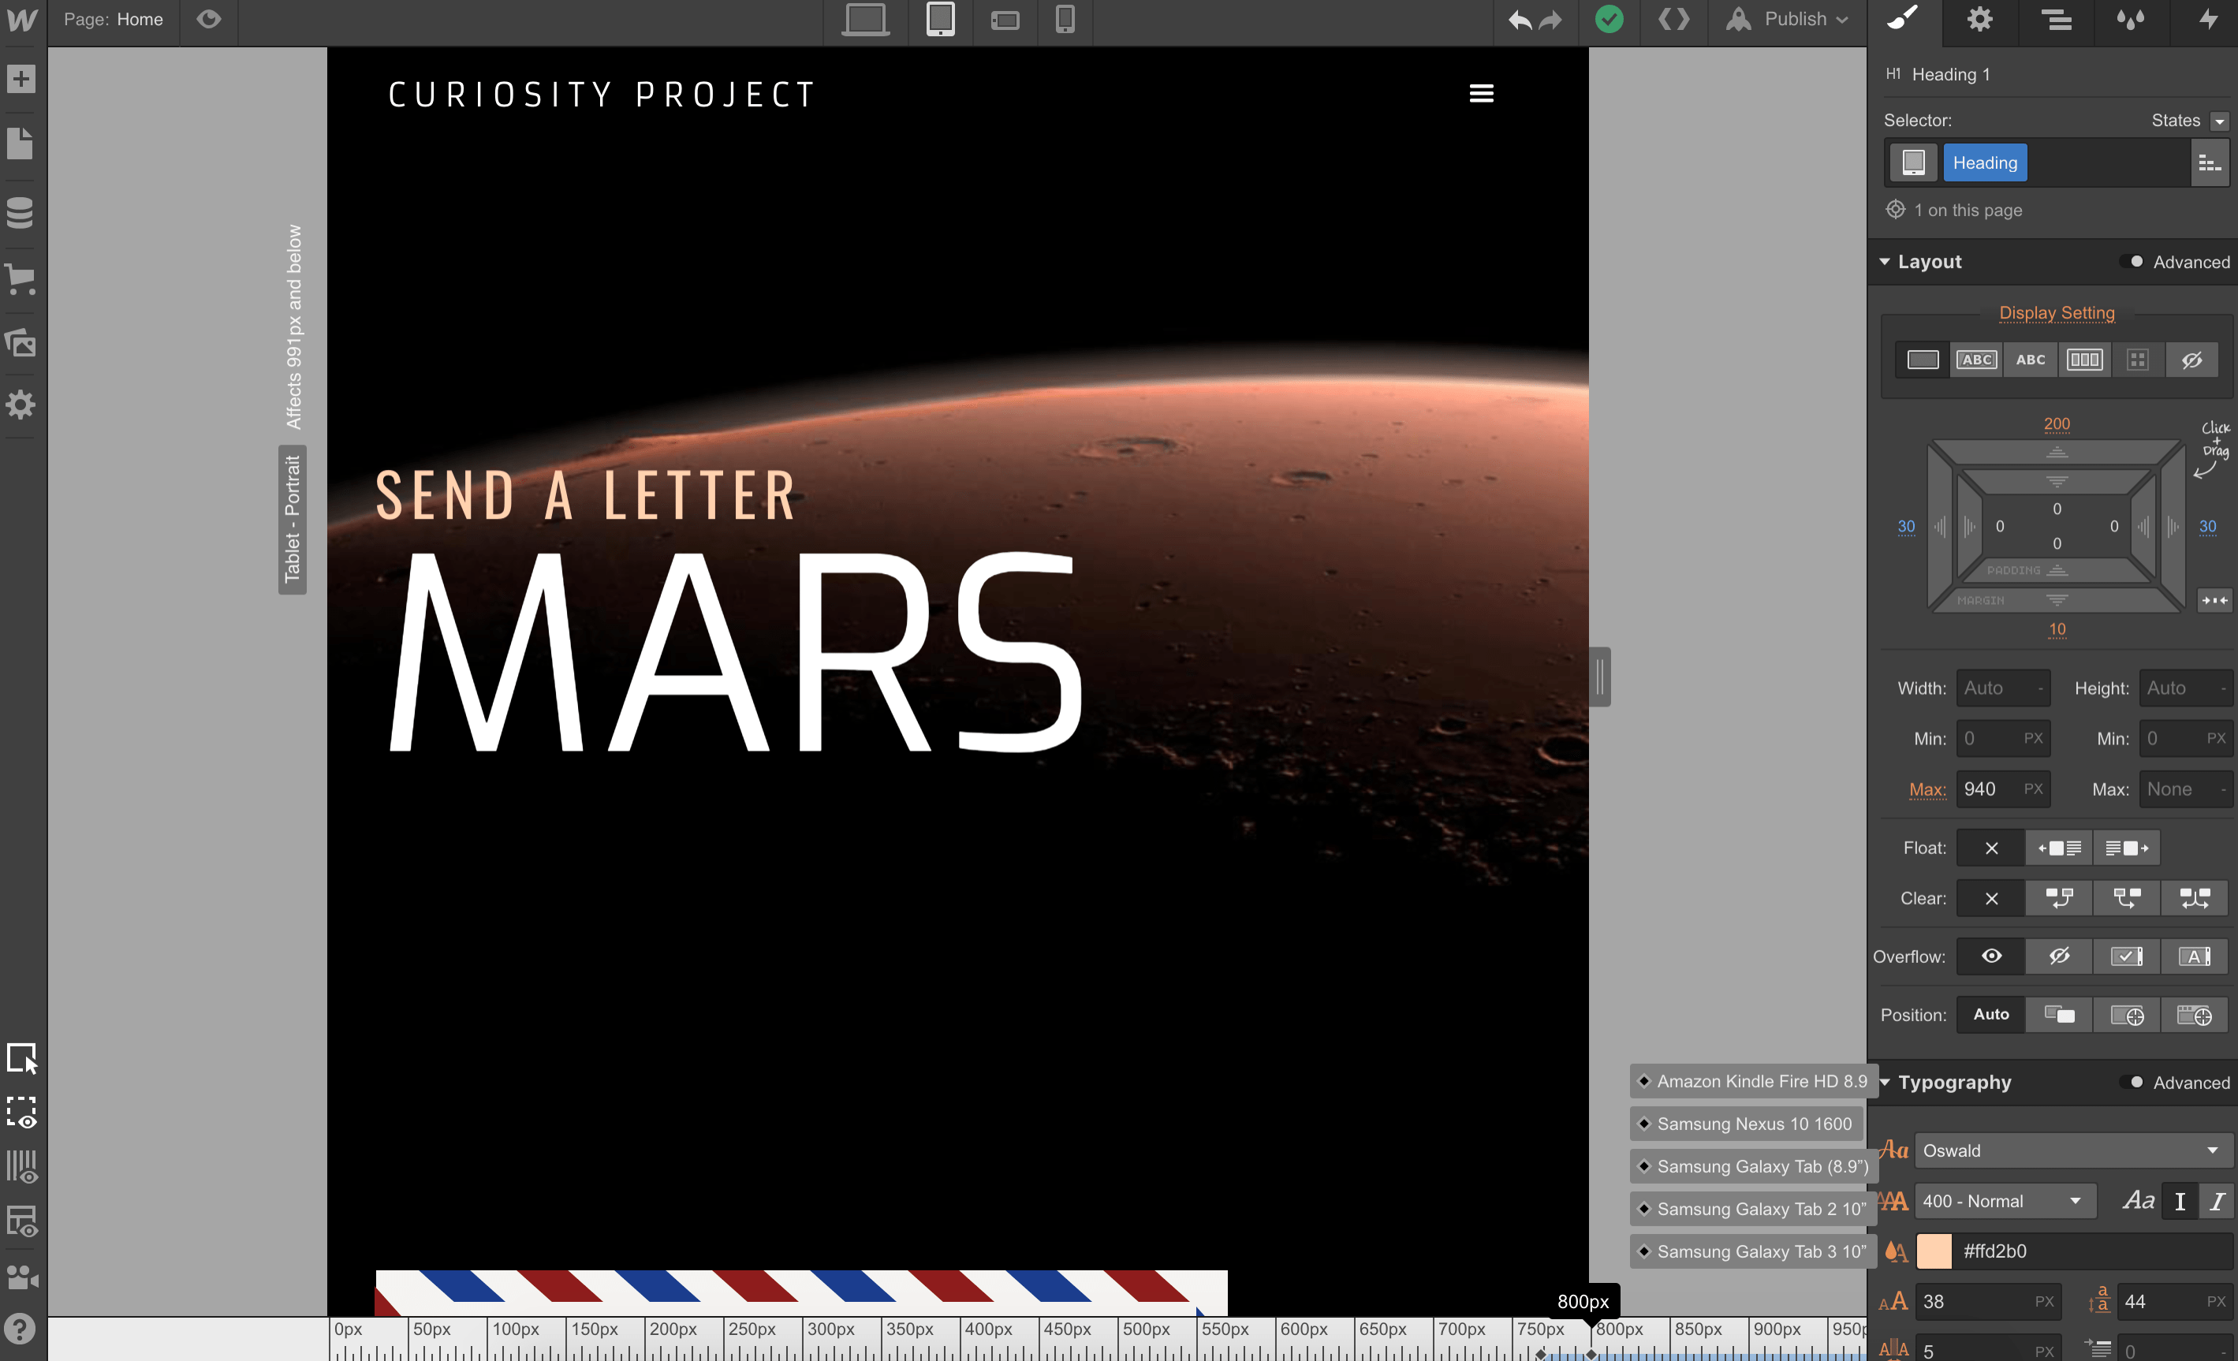Open the export code brackets icon
Image resolution: width=2238 pixels, height=1361 pixels.
point(1673,20)
